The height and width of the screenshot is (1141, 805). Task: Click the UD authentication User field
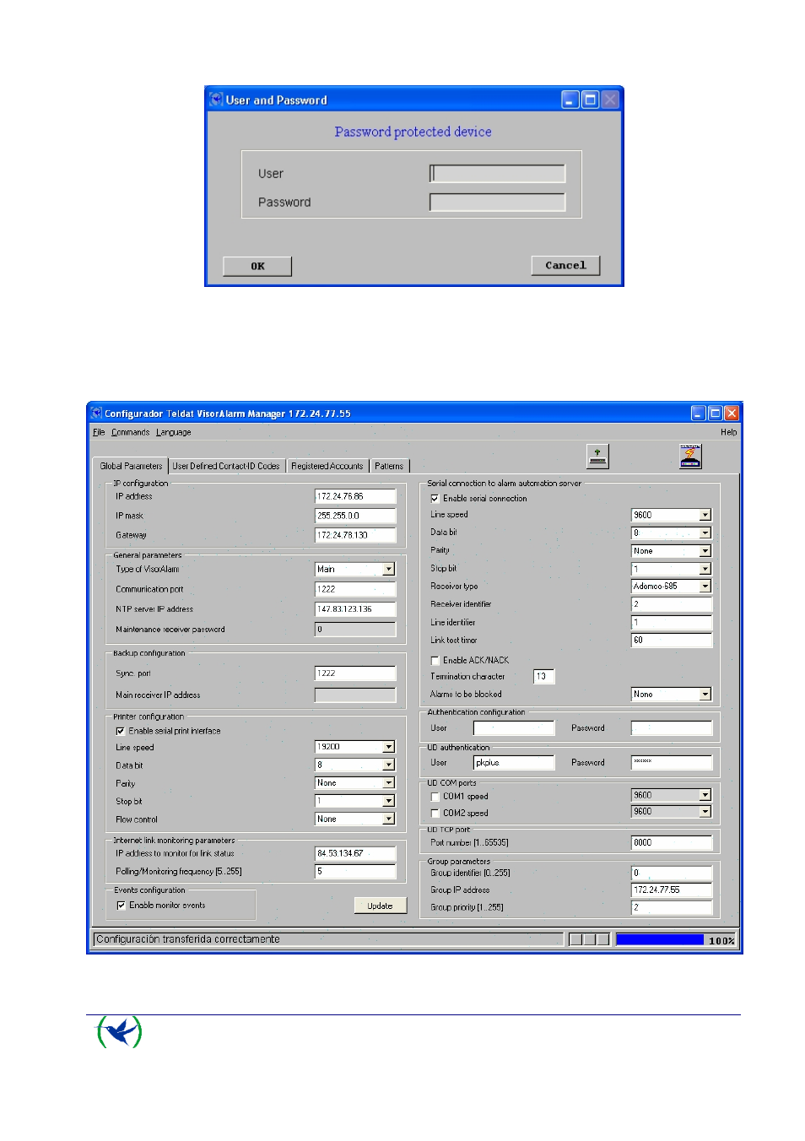pos(514,763)
